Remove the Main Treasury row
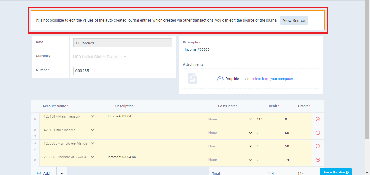This screenshot has width=370, height=175. click(318, 119)
